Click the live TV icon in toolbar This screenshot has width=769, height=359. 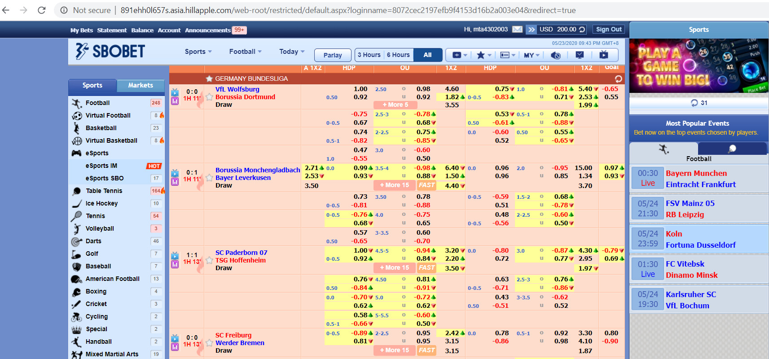click(603, 55)
